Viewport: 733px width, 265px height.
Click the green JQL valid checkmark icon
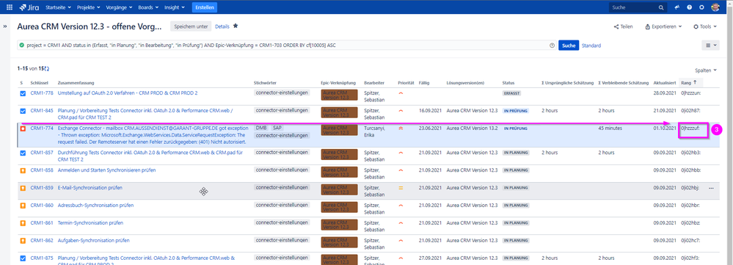point(21,46)
